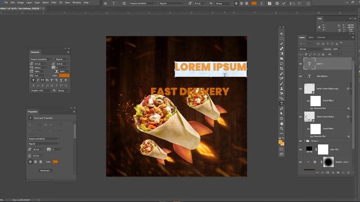Click the Properties panel vertical scrollbar
The height and width of the screenshot is (202, 360).
pyautogui.click(x=75, y=132)
